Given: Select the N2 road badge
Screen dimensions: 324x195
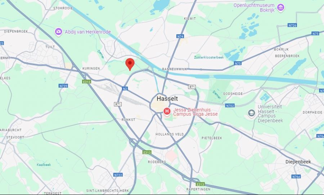Looking at the screenshot, I should coord(125,89).
